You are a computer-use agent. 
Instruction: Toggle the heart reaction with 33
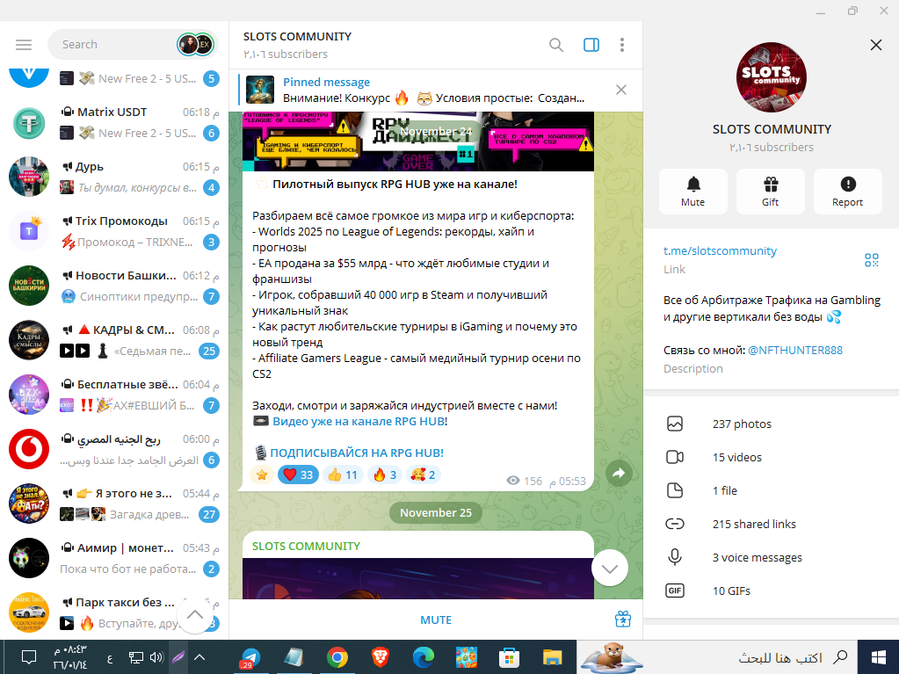point(298,475)
